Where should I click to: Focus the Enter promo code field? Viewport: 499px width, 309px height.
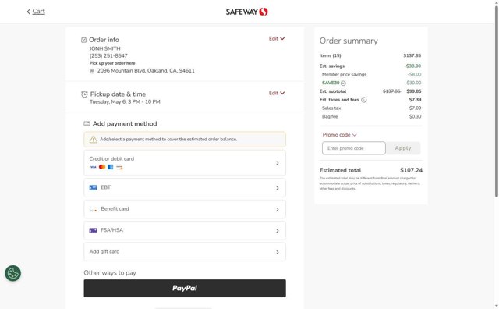click(x=353, y=148)
